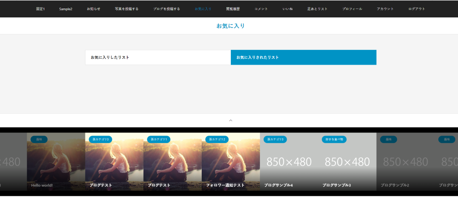The width and height of the screenshot is (458, 198).
Task: Click the 趣味 badge on Hello world!
Action: 39,140
